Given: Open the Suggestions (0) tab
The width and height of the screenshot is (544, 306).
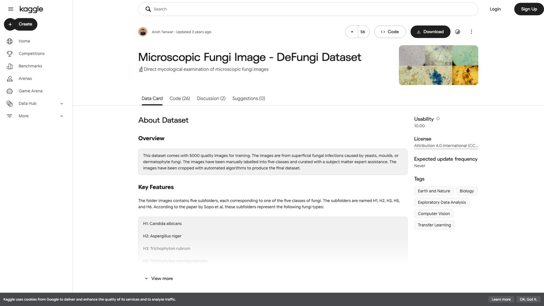Looking at the screenshot, I should (x=249, y=98).
